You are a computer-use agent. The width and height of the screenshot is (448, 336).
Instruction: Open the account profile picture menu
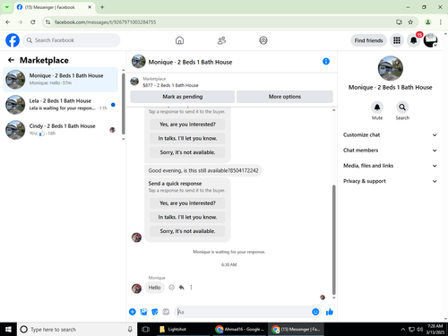point(430,40)
